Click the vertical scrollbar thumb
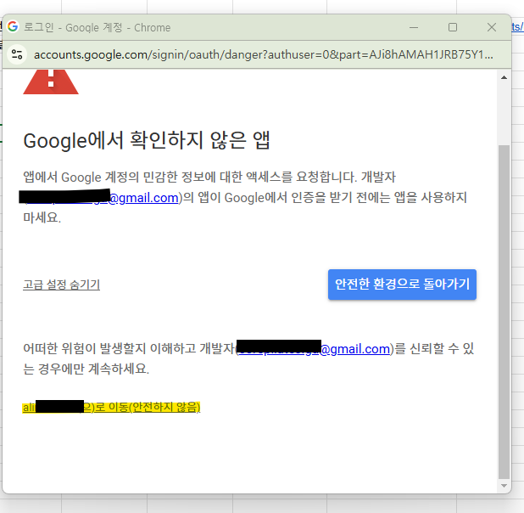This screenshot has width=524, height=513. tap(504, 312)
